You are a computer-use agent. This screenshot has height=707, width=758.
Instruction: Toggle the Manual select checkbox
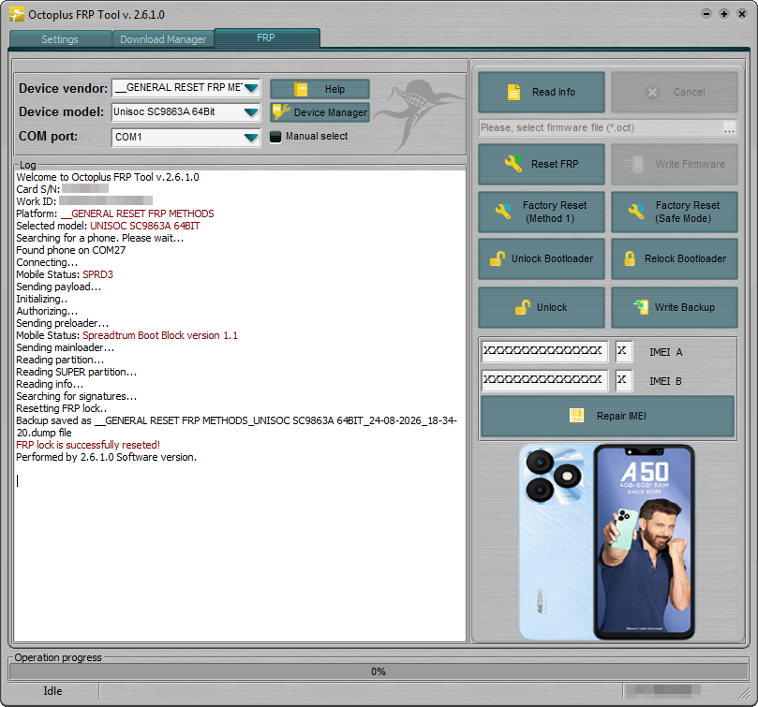[x=275, y=137]
